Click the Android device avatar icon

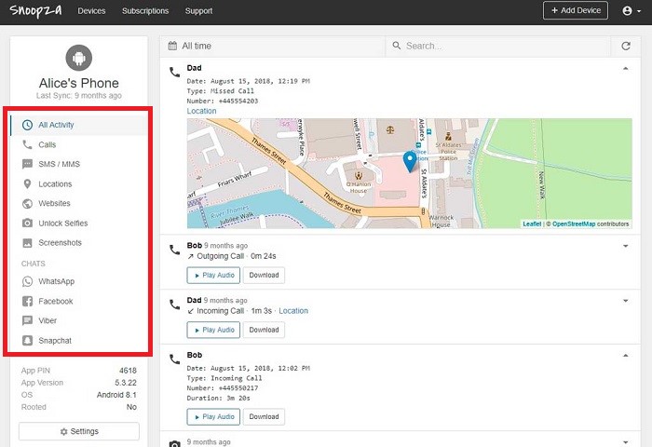(x=79, y=58)
